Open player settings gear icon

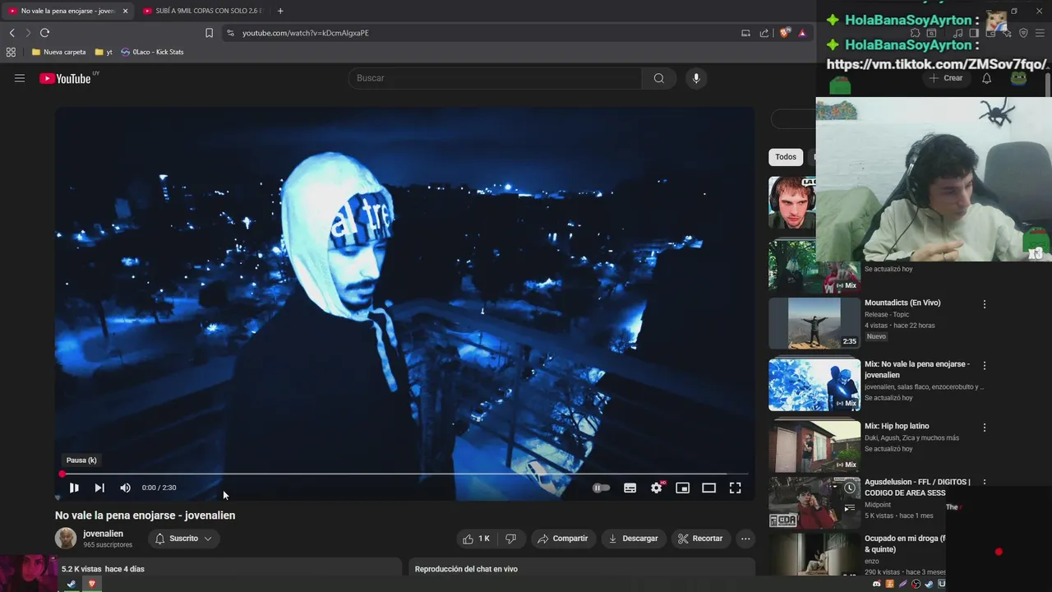(x=657, y=488)
